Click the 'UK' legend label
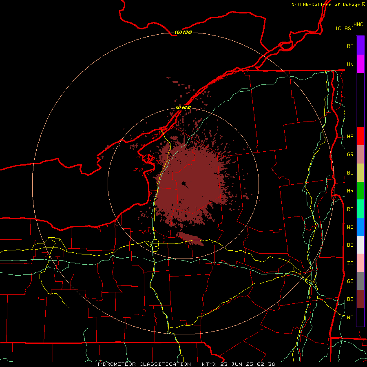 click(x=350, y=64)
